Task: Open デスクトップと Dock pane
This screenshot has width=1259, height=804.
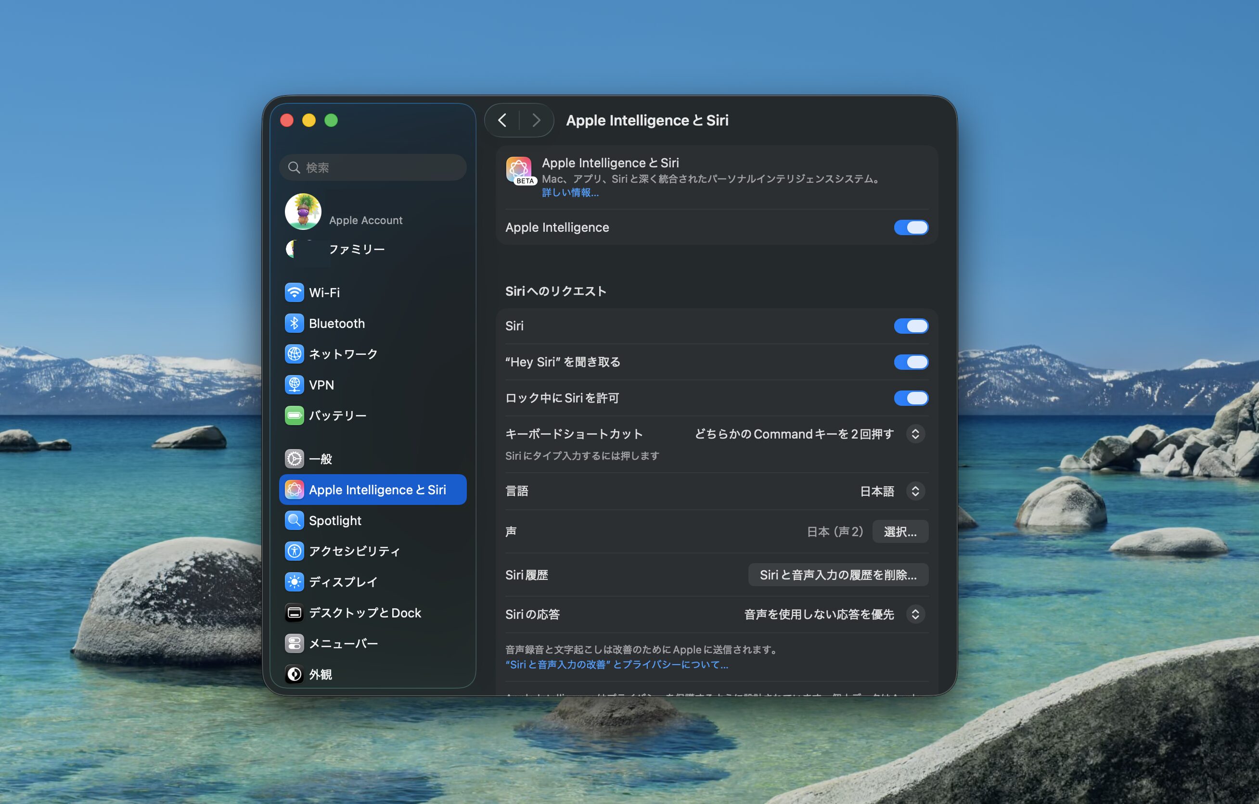Action: click(x=373, y=613)
